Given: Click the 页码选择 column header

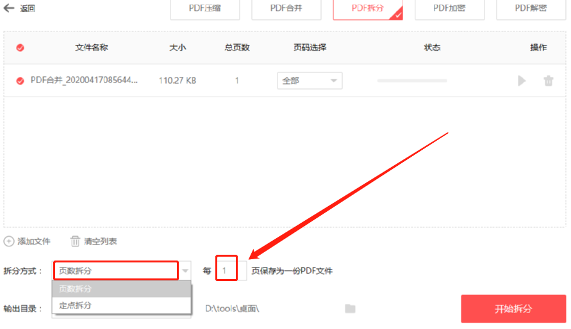Looking at the screenshot, I should [310, 47].
